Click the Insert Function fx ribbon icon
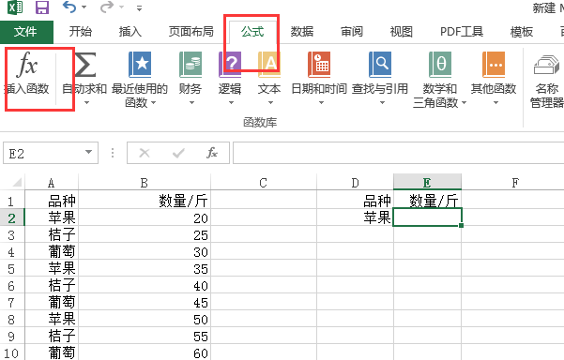Viewport: 564px width, 360px height. pyautogui.click(x=27, y=65)
